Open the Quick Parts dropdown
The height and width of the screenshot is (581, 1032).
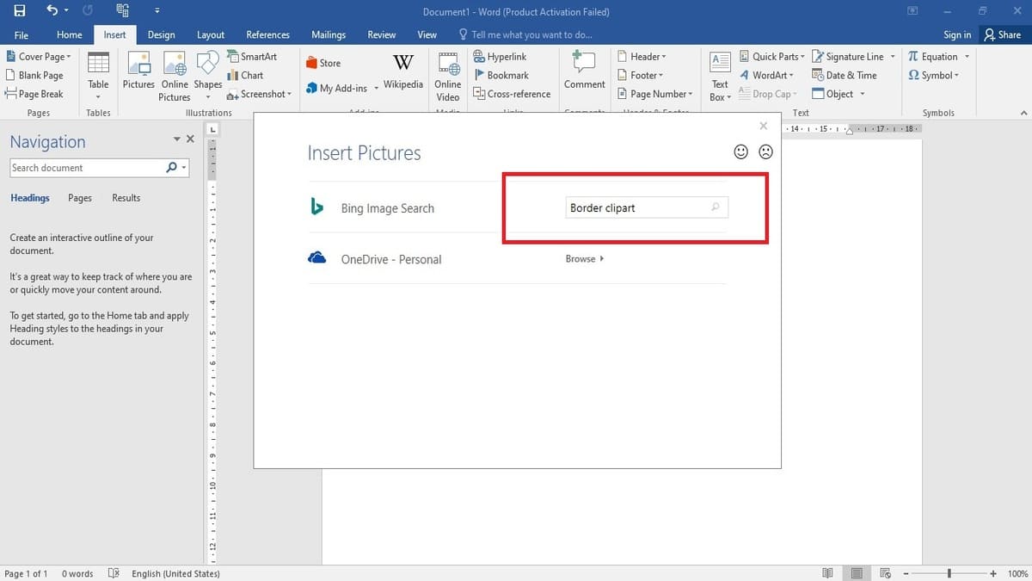click(x=772, y=56)
